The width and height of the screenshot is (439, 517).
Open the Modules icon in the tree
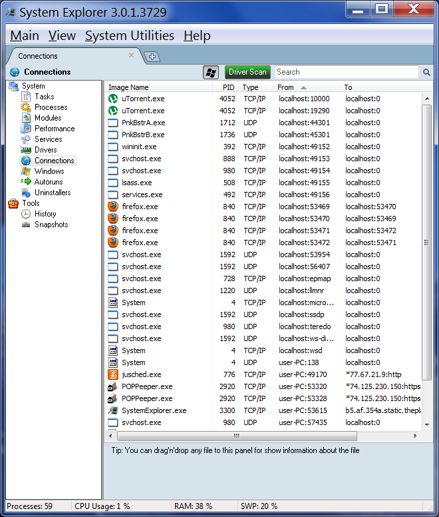(26, 118)
